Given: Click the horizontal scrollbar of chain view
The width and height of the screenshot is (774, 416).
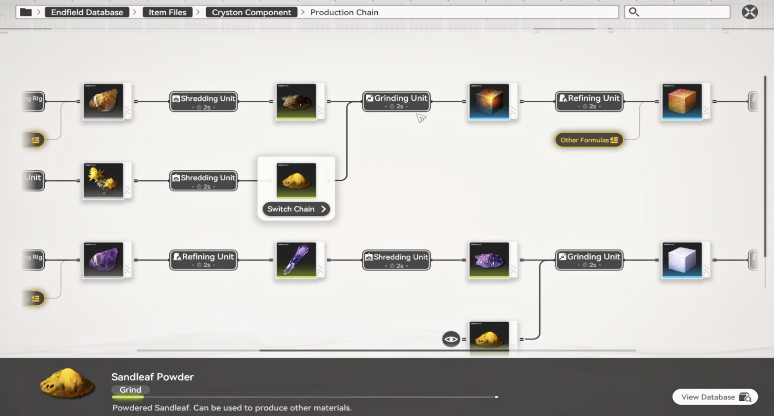Looking at the screenshot, I should [447, 350].
